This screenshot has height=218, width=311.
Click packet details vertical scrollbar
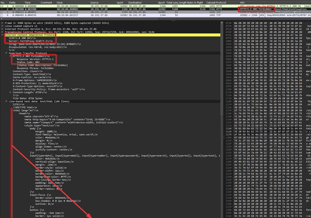tap(222, 69)
